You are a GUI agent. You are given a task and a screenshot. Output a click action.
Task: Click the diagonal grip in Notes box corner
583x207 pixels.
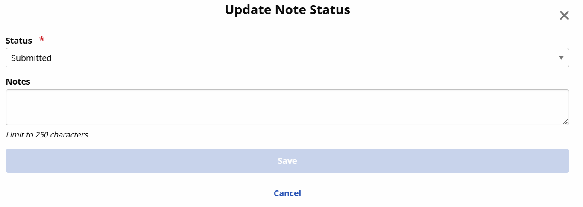click(565, 122)
